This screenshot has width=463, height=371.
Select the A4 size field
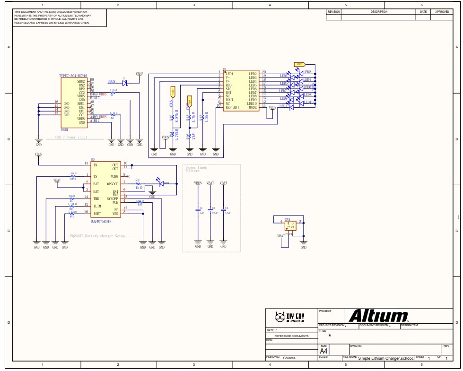324,352
